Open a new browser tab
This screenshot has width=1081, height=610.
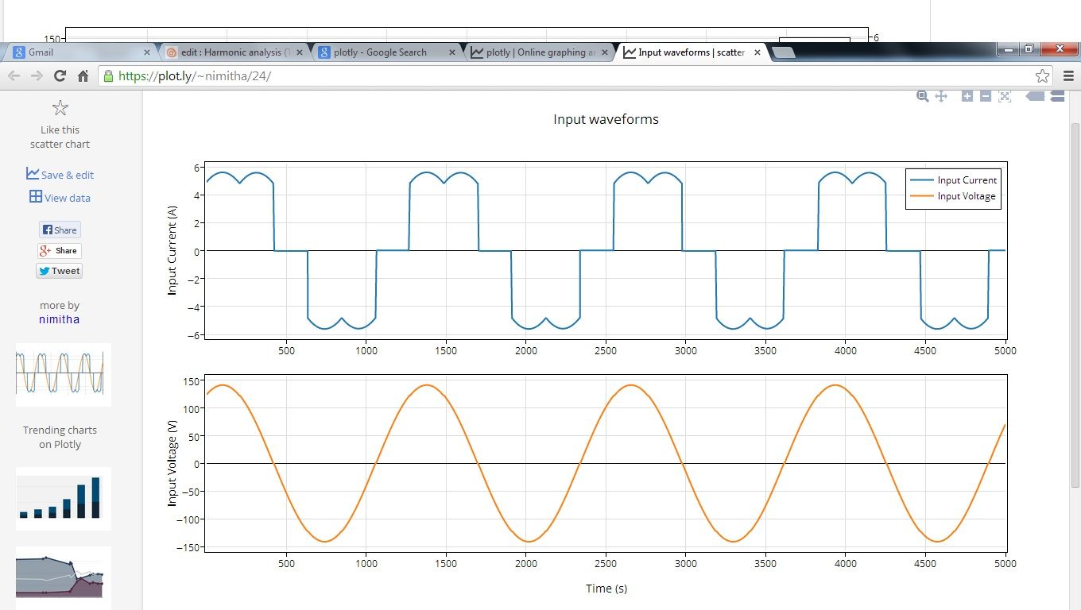pyautogui.click(x=783, y=52)
